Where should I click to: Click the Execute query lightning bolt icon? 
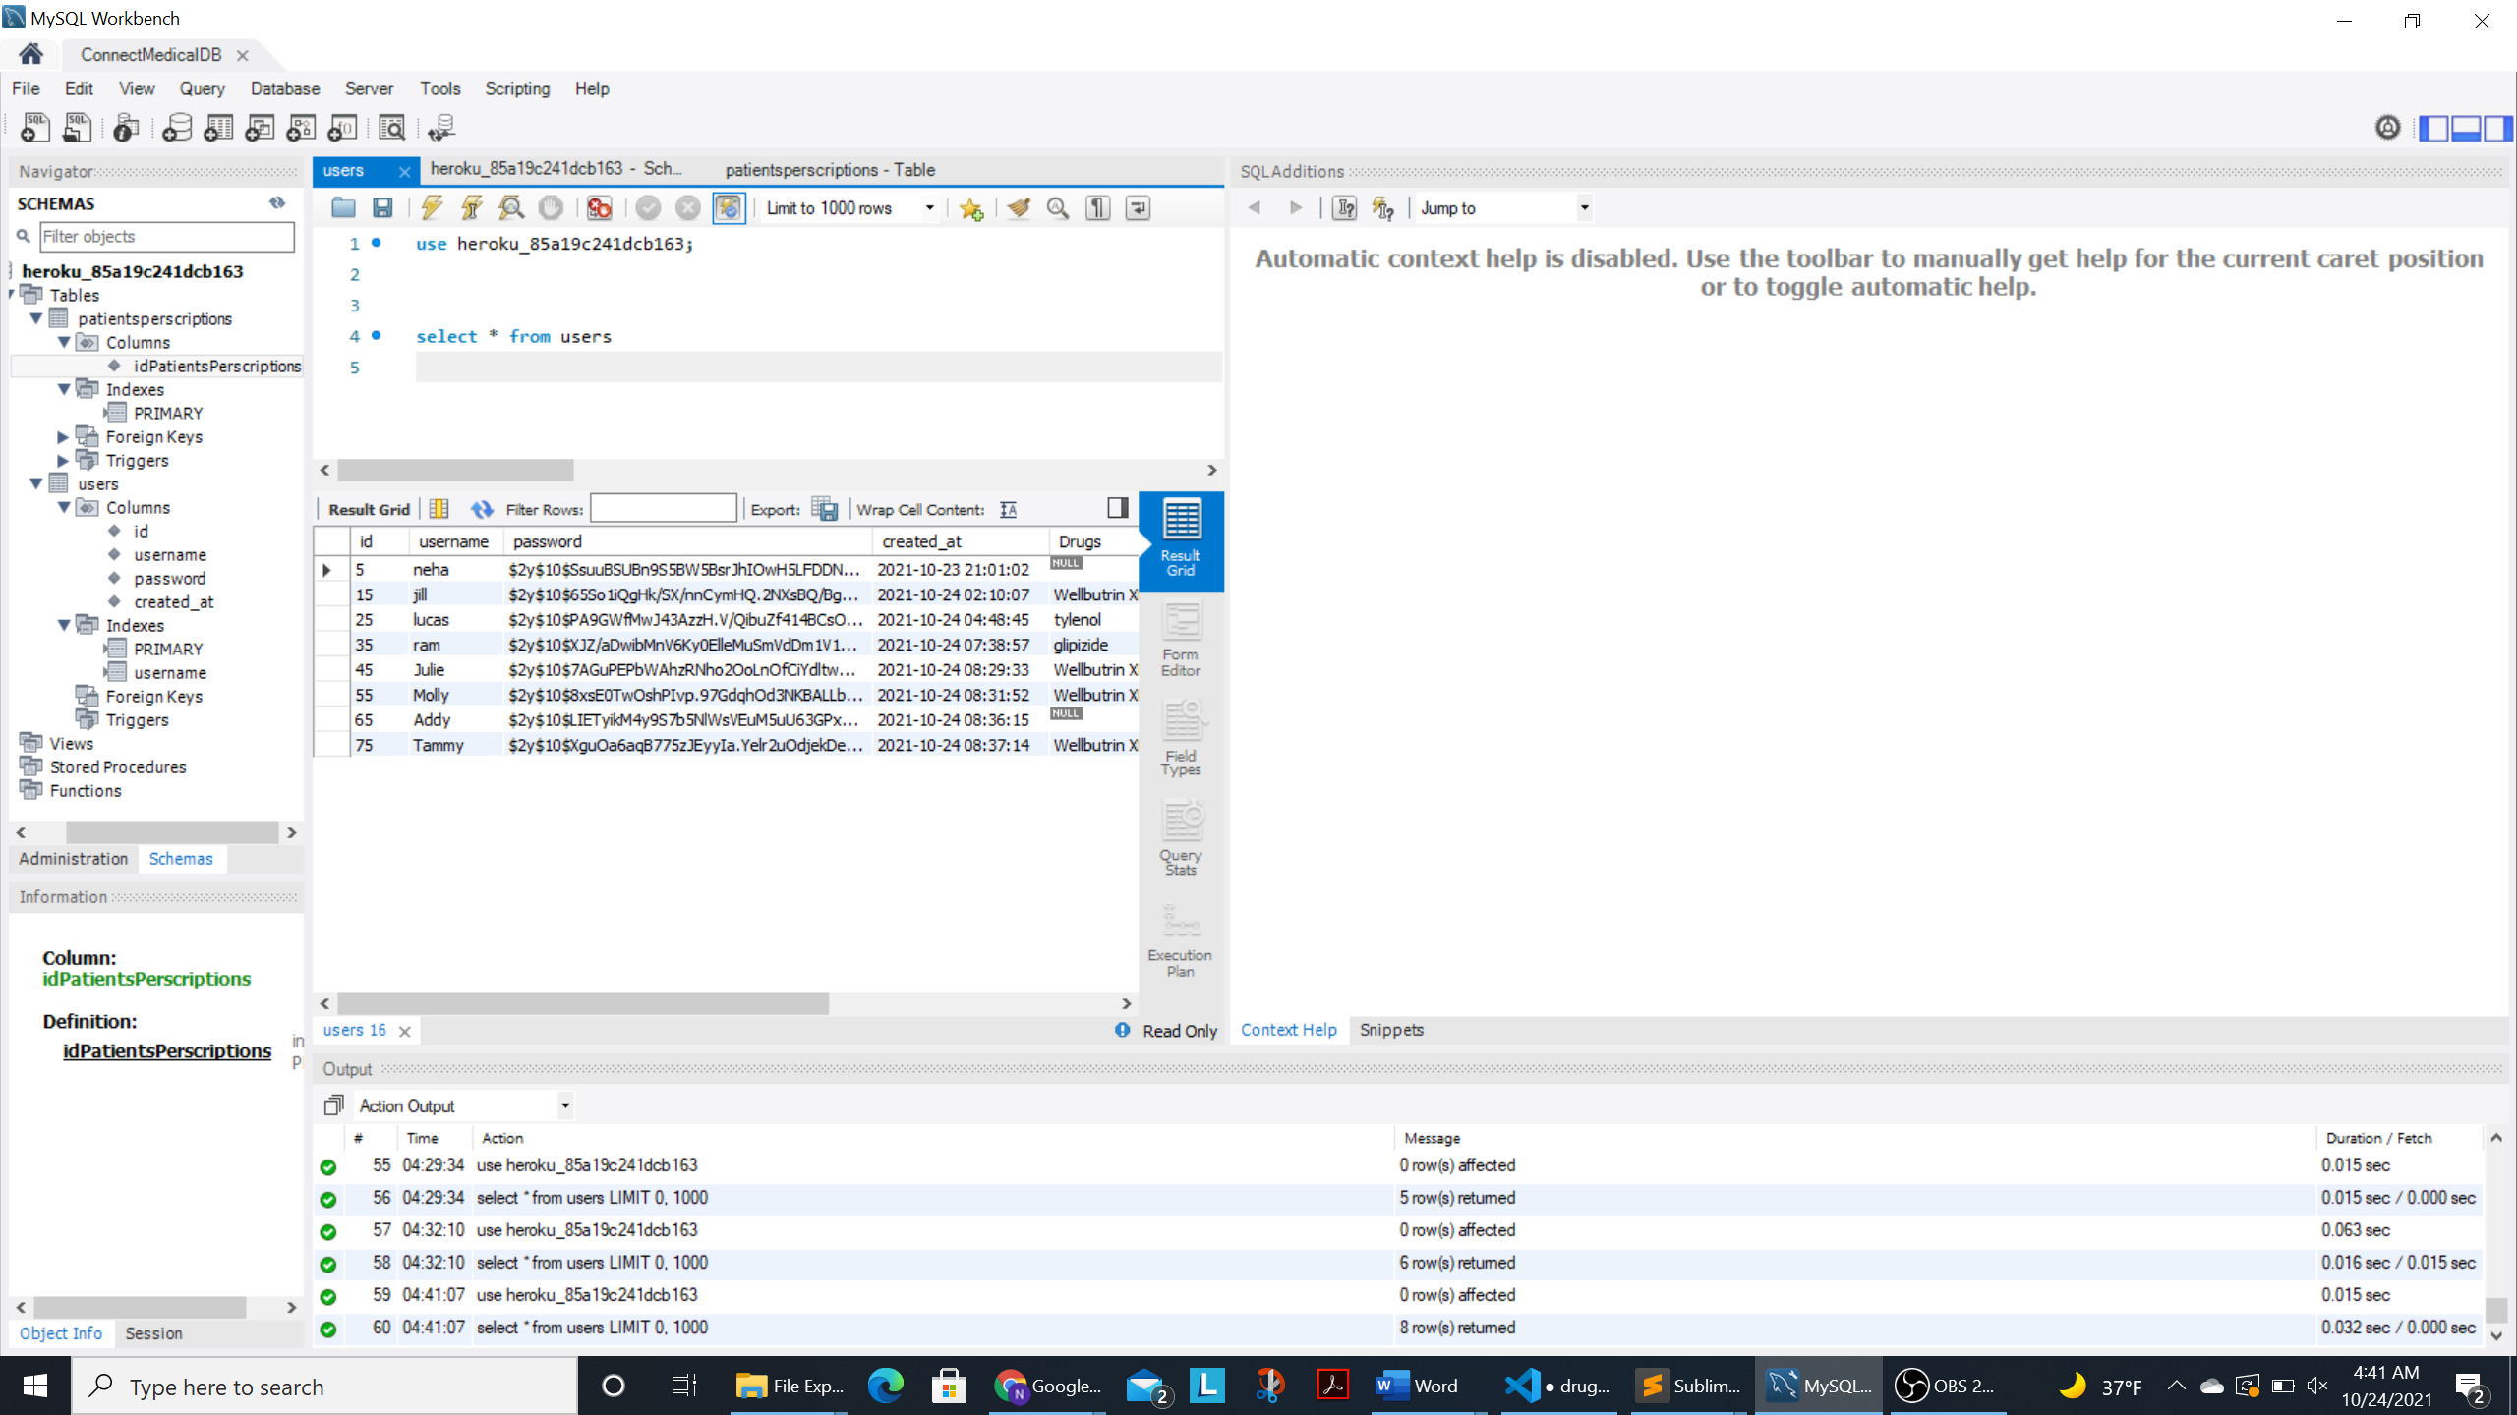coord(432,207)
